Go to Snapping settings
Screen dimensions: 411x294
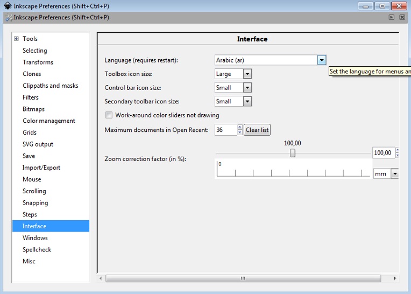35,203
